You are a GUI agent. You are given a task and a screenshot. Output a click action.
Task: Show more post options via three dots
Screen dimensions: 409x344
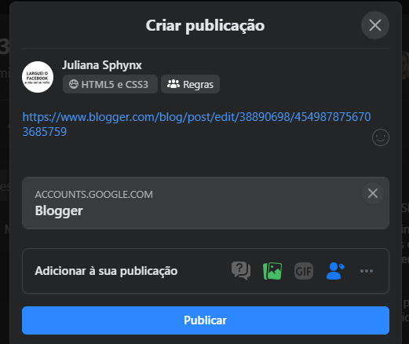click(367, 271)
